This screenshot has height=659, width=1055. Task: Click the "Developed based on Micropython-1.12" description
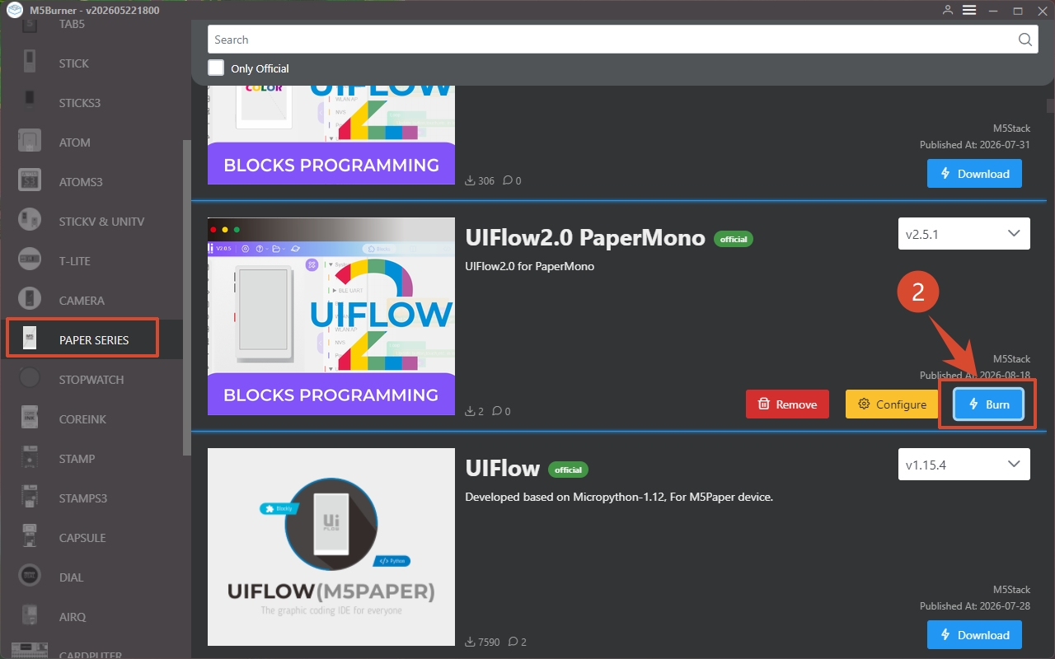tap(619, 497)
